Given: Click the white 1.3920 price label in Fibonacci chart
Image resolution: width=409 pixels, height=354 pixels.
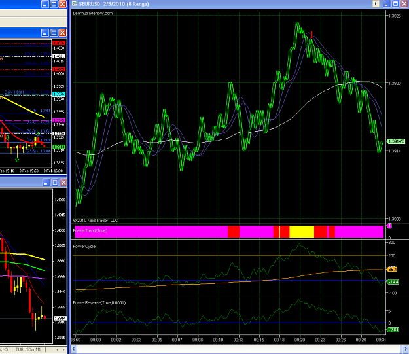Looking at the screenshot, I should coord(59,133).
